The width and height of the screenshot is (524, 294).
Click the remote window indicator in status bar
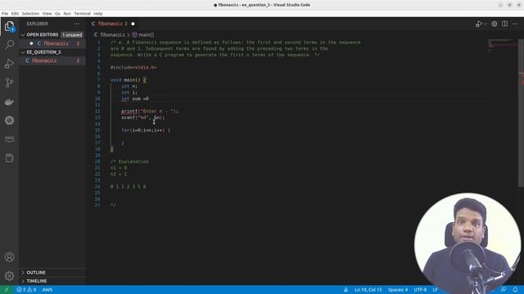(x=7, y=290)
